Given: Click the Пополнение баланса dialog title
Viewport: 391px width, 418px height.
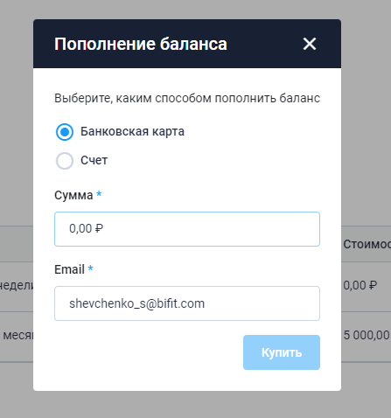Looking at the screenshot, I should point(141,44).
